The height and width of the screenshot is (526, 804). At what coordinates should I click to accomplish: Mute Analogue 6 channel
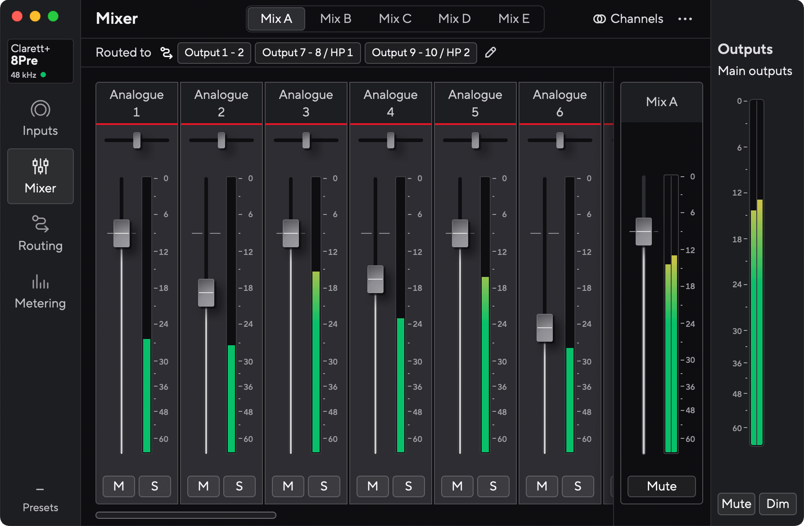click(542, 486)
